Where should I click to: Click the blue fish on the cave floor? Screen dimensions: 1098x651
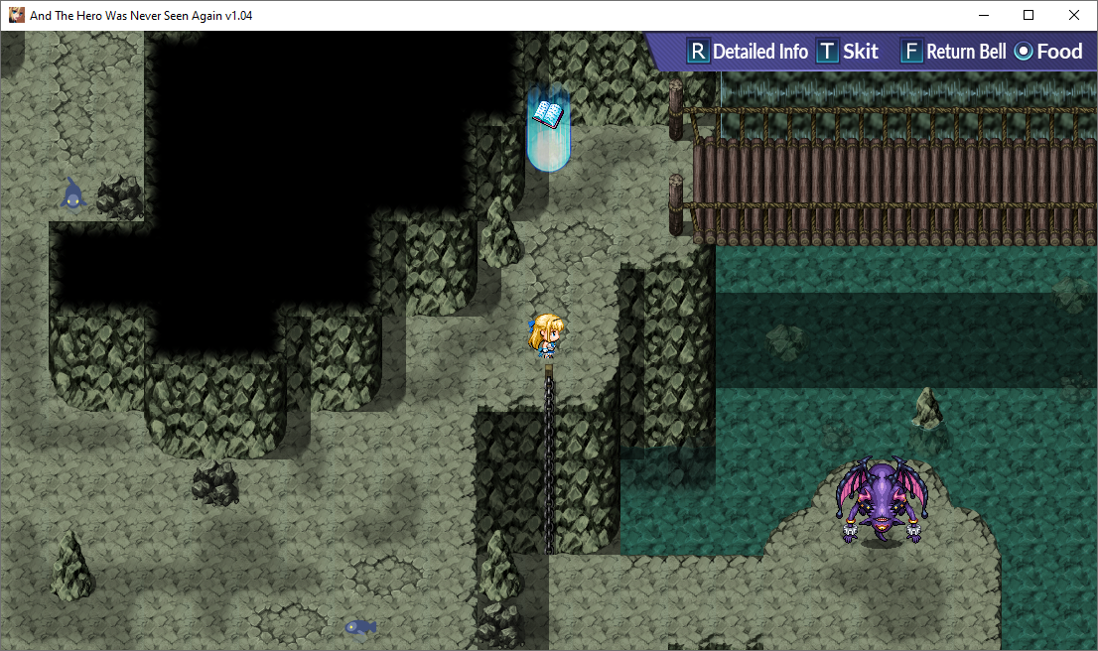click(360, 626)
